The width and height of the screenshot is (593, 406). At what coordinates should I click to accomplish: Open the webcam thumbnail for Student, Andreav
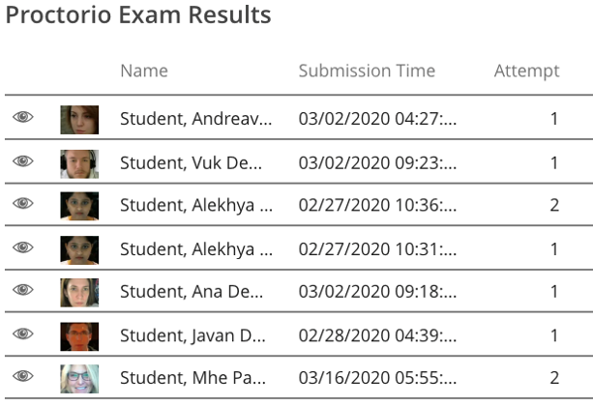(x=79, y=119)
